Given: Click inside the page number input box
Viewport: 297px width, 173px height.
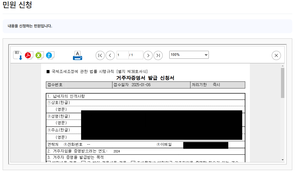Looking at the screenshot, I should point(122,55).
